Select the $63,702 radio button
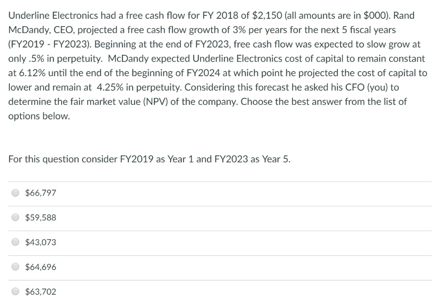 [15, 292]
